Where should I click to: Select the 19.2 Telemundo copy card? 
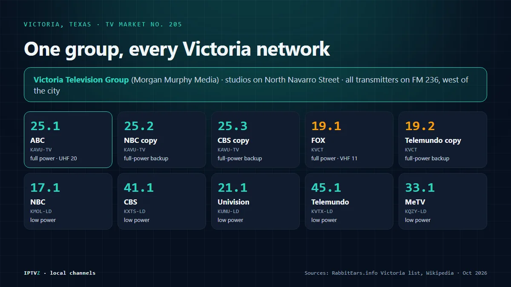[x=443, y=139]
